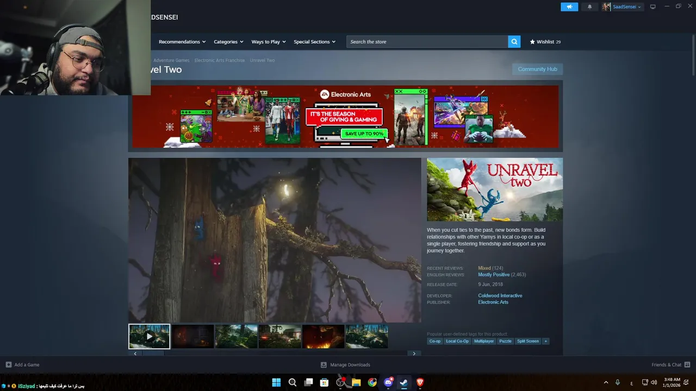
Task: Open the volume speaker tray icon
Action: tap(654, 382)
